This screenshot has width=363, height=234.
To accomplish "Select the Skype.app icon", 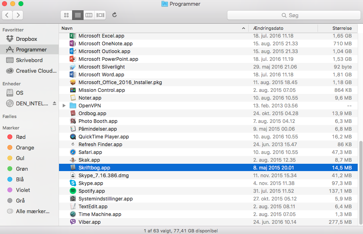I will (x=73, y=183).
